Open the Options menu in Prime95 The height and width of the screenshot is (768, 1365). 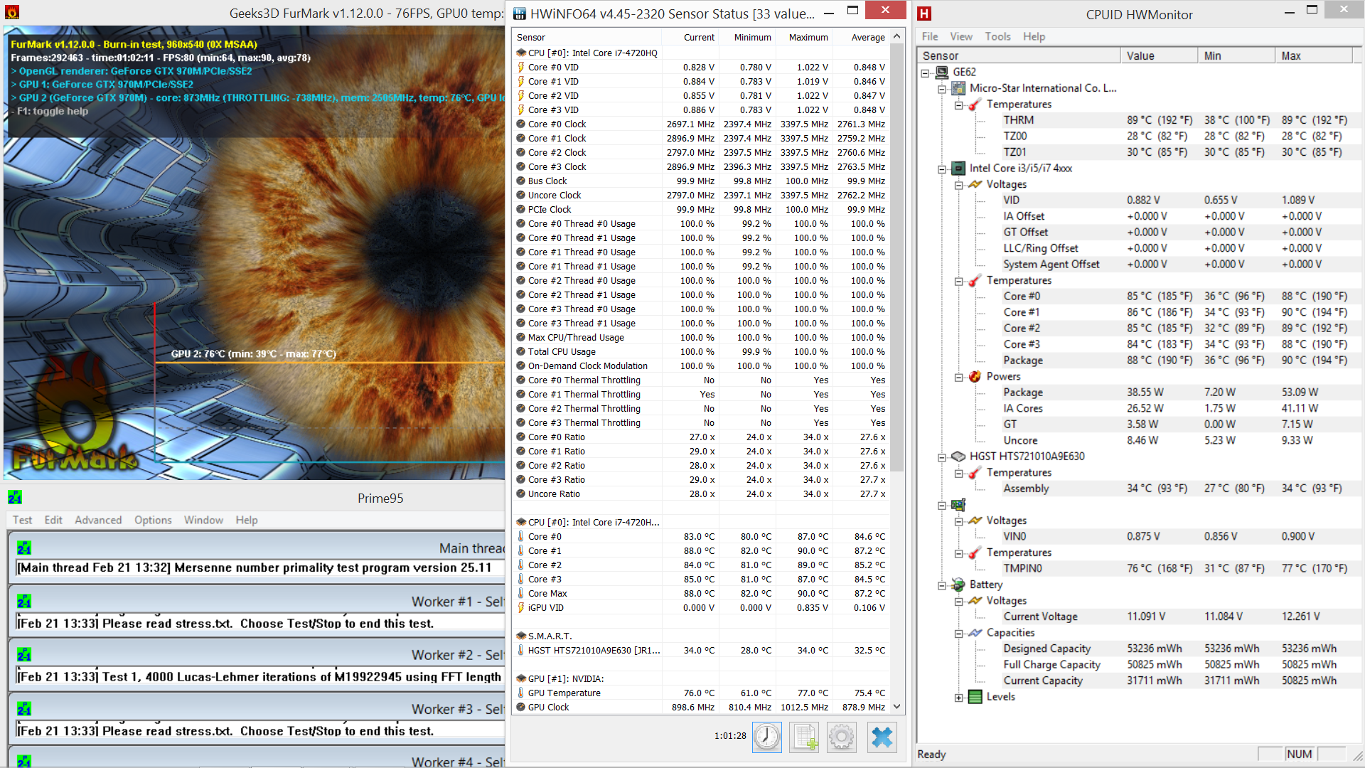153,520
